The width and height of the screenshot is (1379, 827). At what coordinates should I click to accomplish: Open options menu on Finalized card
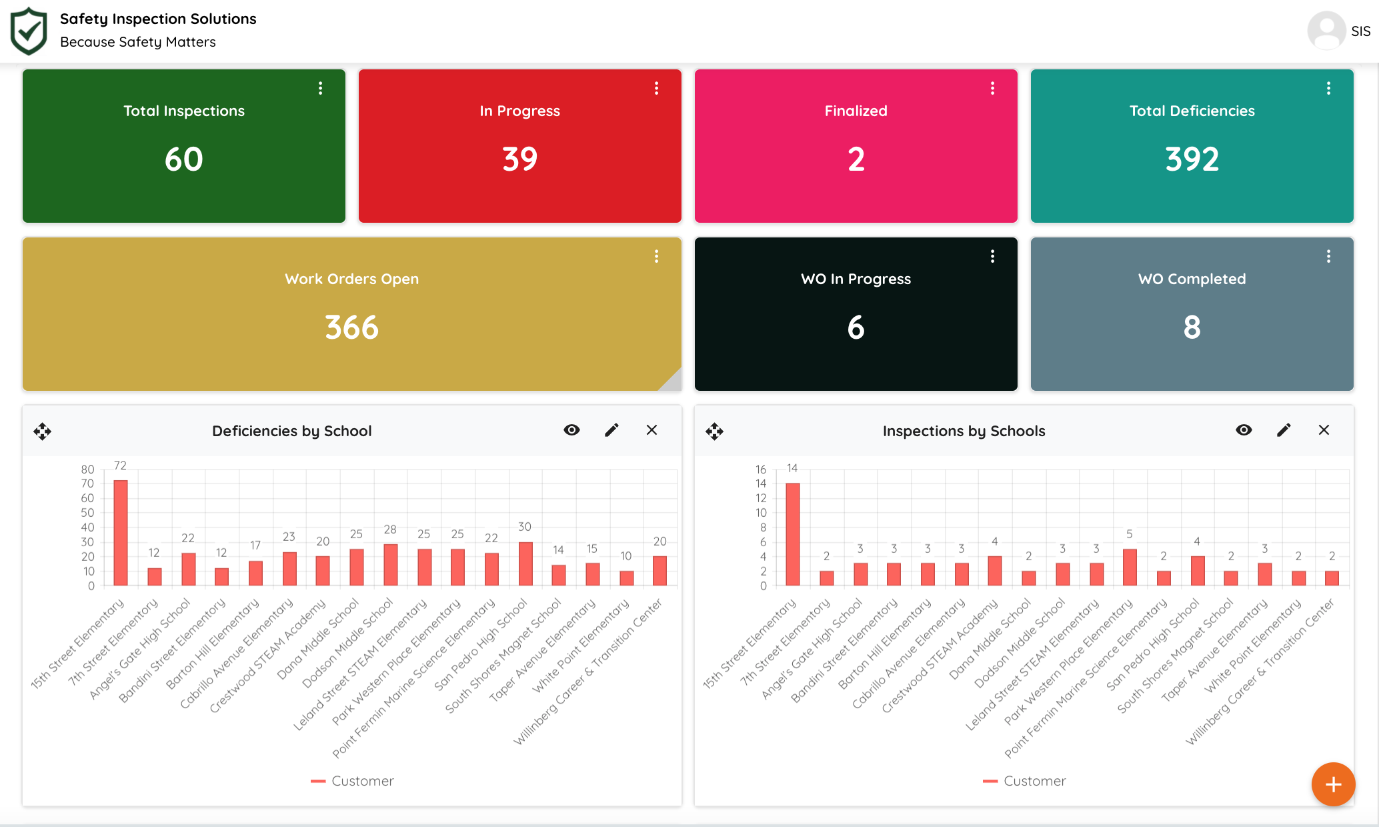[x=994, y=89]
